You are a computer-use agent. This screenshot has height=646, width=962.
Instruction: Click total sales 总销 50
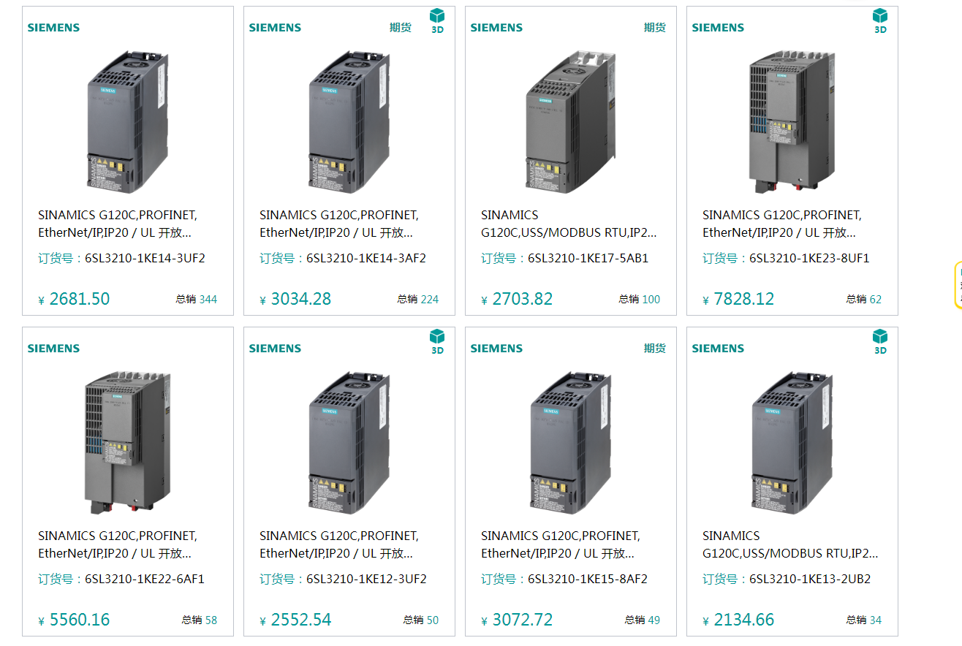pyautogui.click(x=421, y=620)
